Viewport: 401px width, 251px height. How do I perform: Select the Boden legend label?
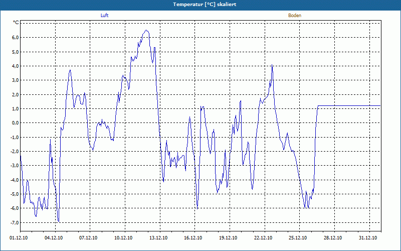coord(295,16)
